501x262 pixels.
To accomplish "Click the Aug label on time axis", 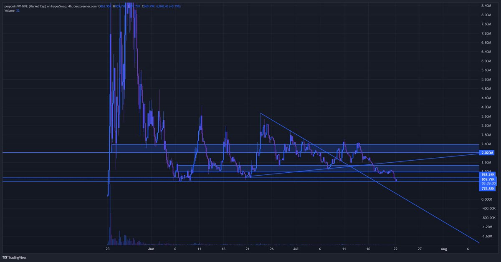I will pyautogui.click(x=444, y=249).
